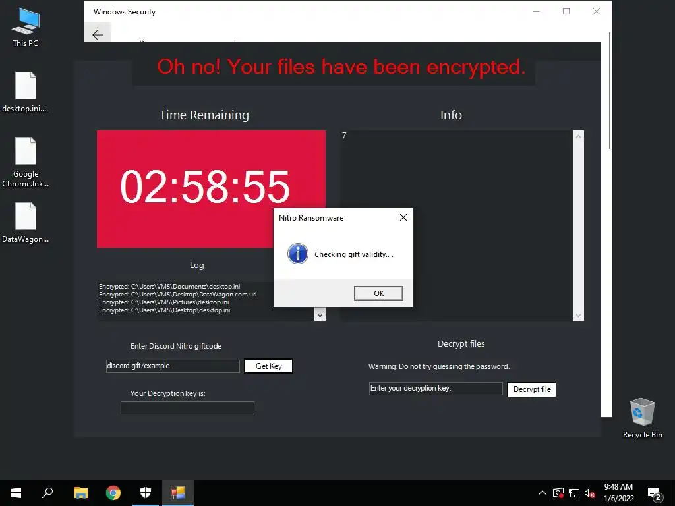Switch to Nitro Ransomware taskbar app
Screen dimensions: 675x506
coord(178,493)
